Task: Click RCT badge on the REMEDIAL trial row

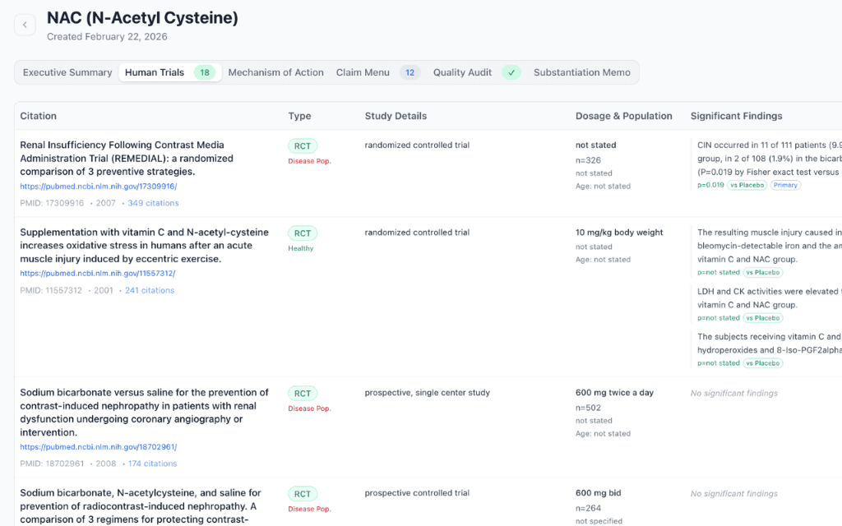Action: click(303, 146)
